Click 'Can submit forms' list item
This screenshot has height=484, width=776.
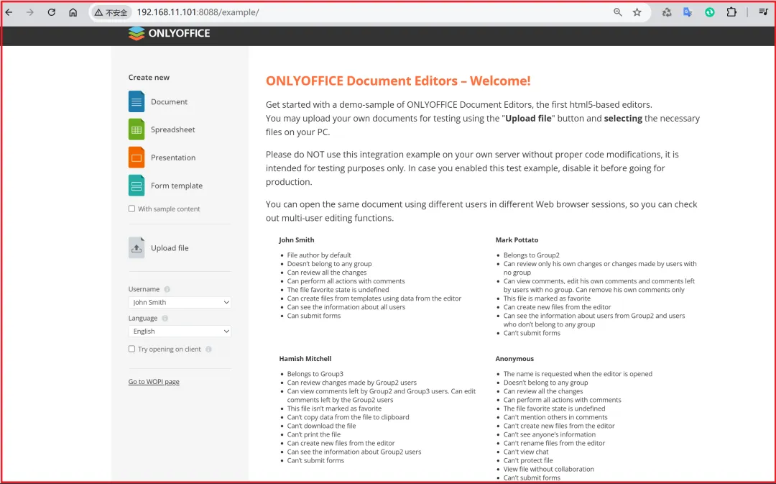pos(314,316)
